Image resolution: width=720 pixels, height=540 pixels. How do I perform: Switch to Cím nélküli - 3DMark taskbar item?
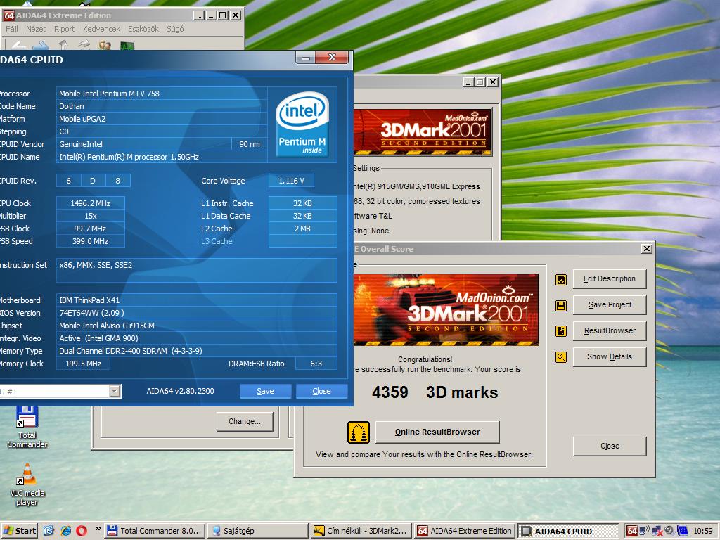point(361,531)
